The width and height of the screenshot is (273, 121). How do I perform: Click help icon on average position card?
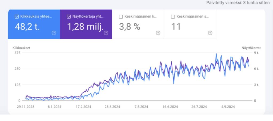(210, 33)
